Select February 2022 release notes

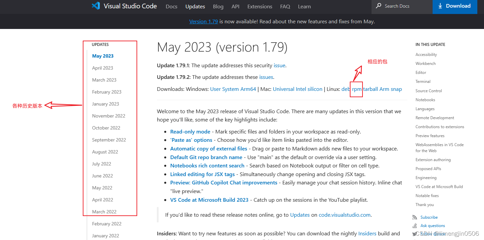[x=107, y=224]
